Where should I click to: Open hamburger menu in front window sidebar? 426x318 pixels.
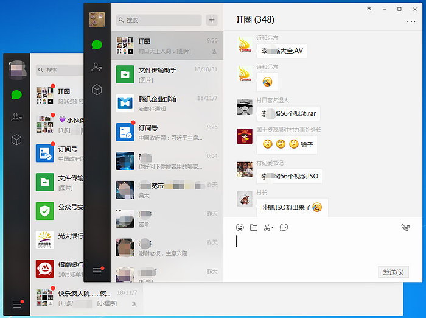(97, 271)
